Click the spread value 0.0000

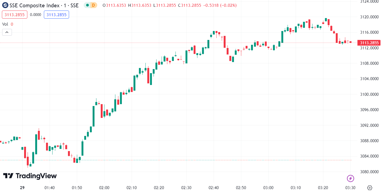[x=35, y=15]
